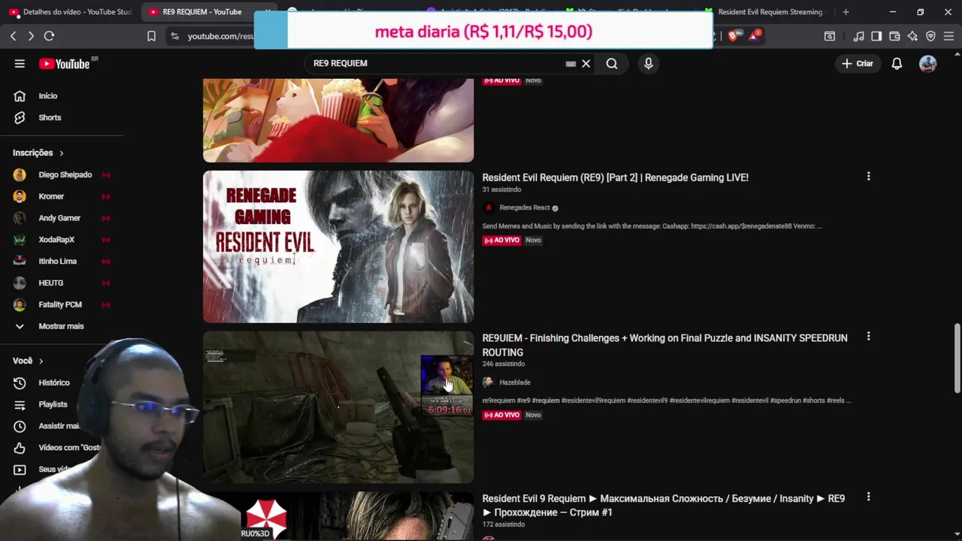Open the browser main menu

click(948, 36)
